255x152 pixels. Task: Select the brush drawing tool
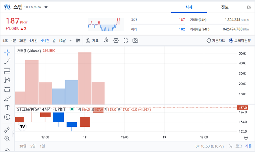(7, 99)
